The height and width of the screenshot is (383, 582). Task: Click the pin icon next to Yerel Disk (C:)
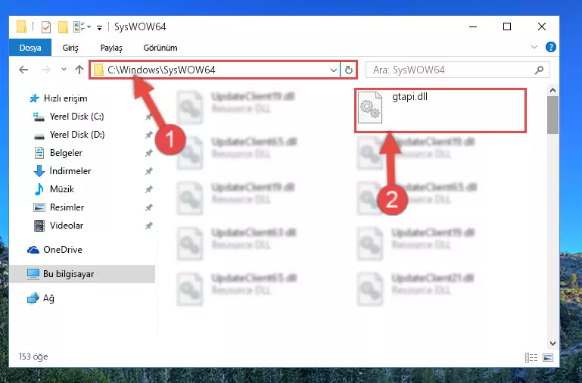coord(149,117)
